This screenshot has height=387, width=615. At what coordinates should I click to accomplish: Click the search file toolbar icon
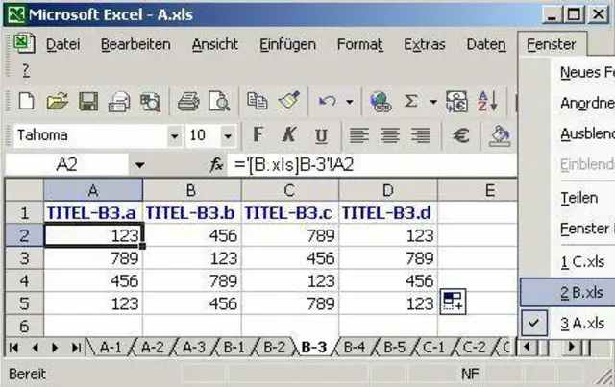tap(151, 103)
